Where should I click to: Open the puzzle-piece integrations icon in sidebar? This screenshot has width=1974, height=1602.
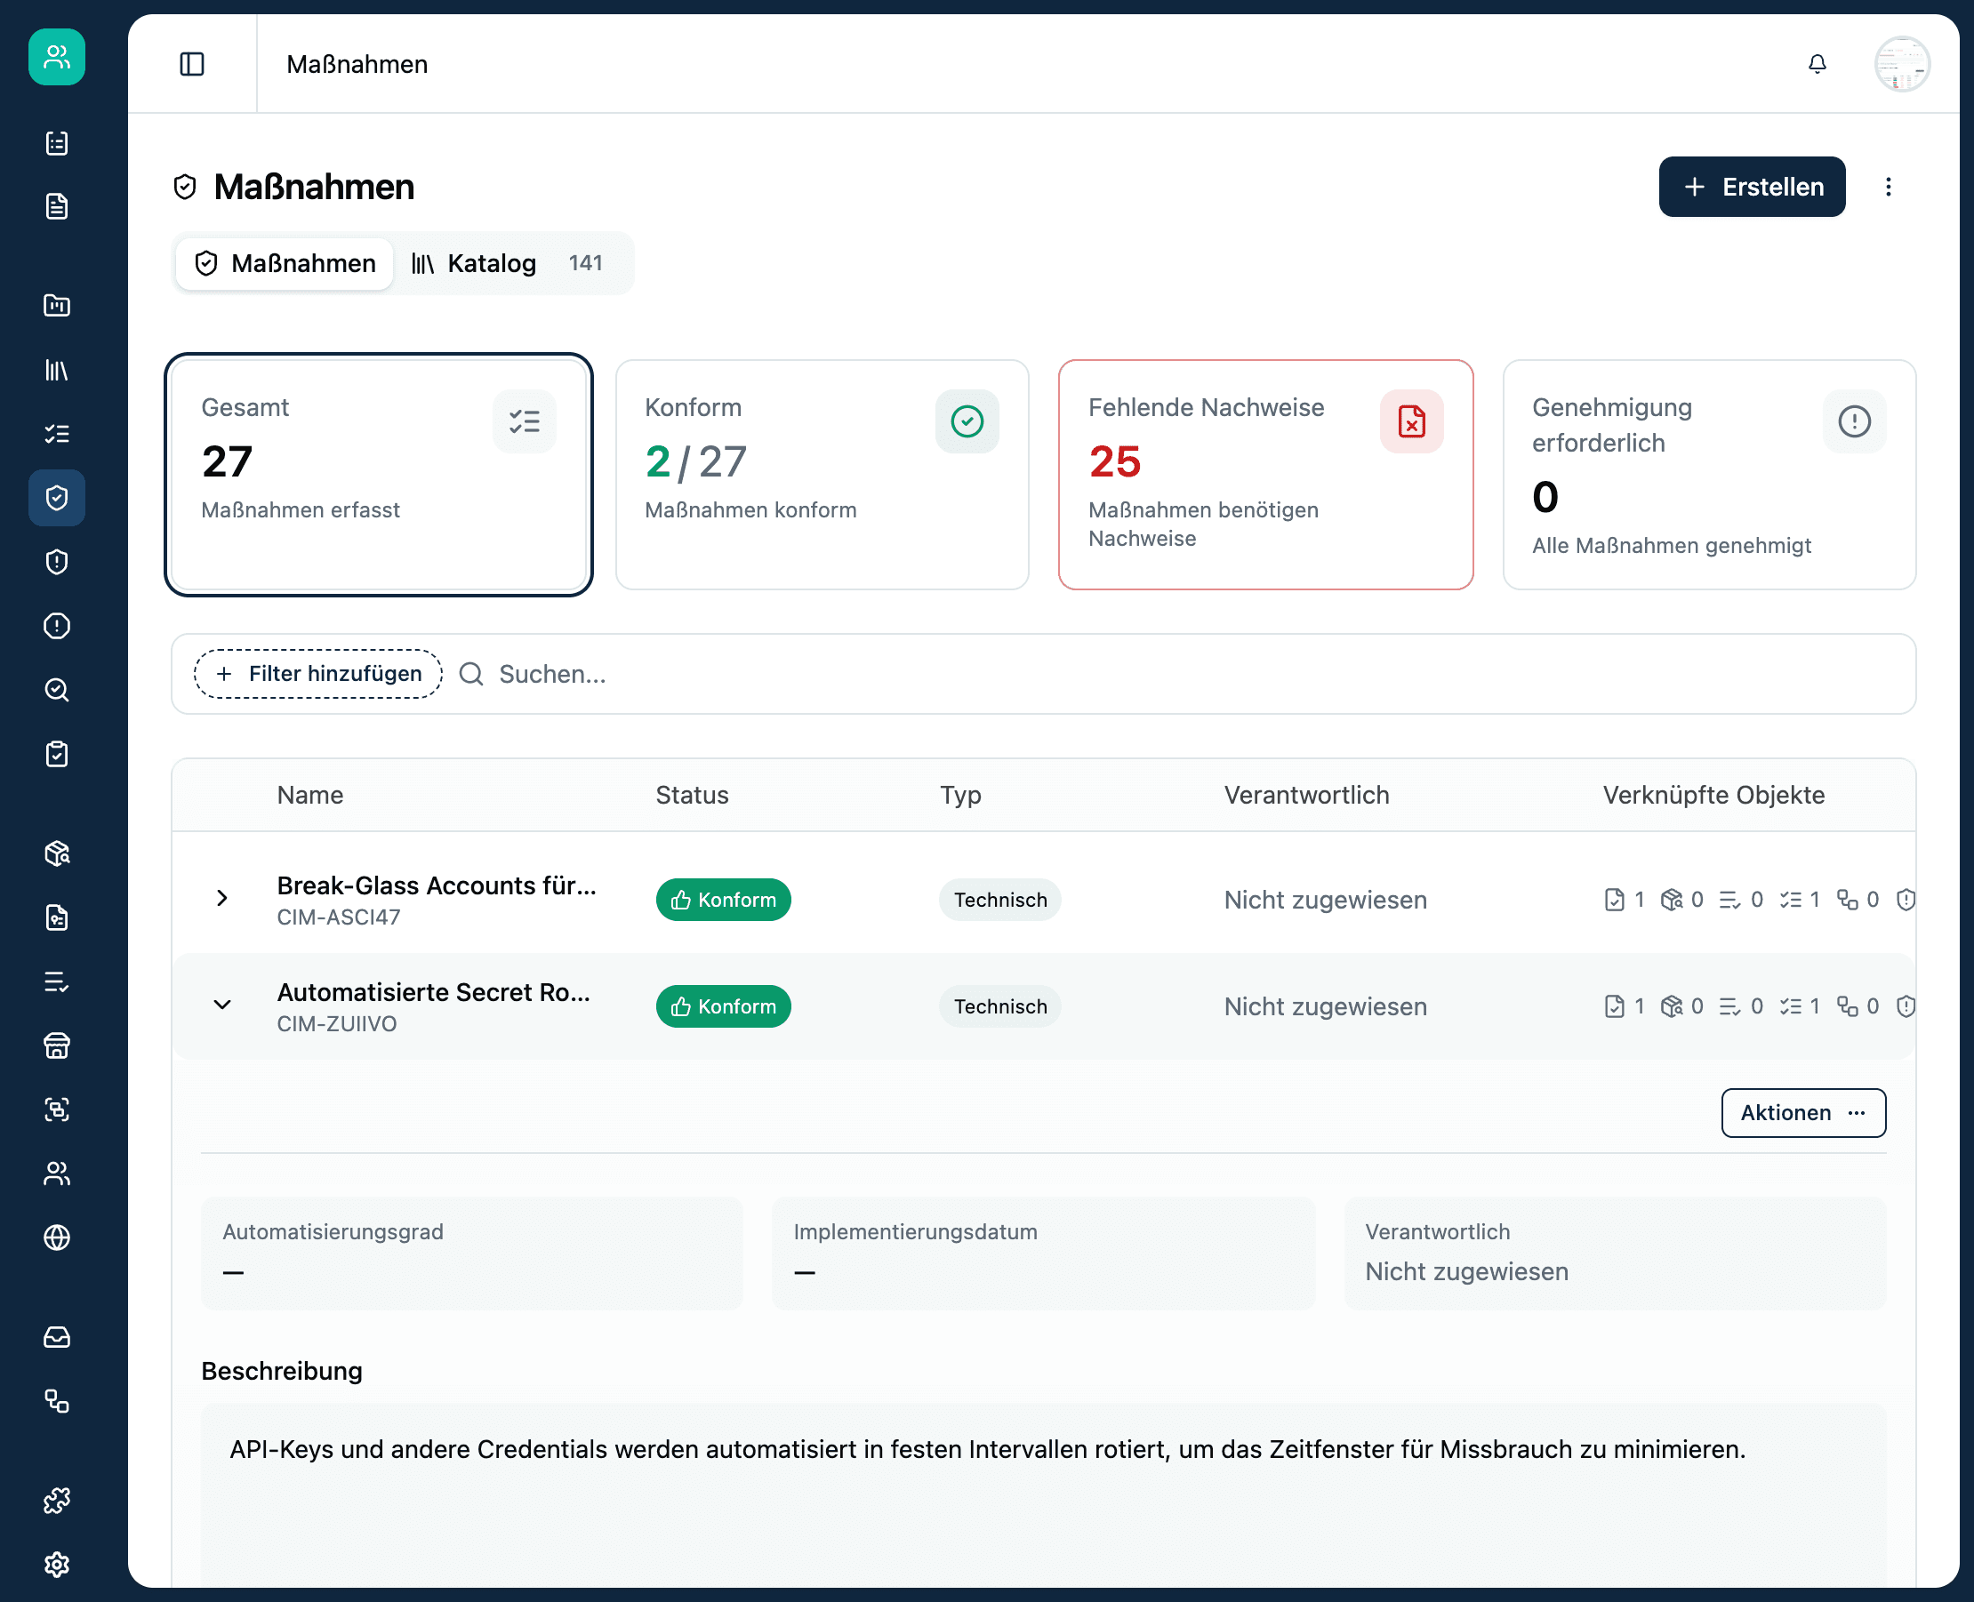coord(56,1500)
